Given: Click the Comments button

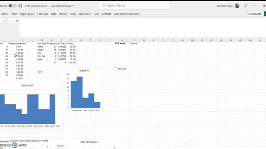Looking at the screenshot, I should pos(253,14).
